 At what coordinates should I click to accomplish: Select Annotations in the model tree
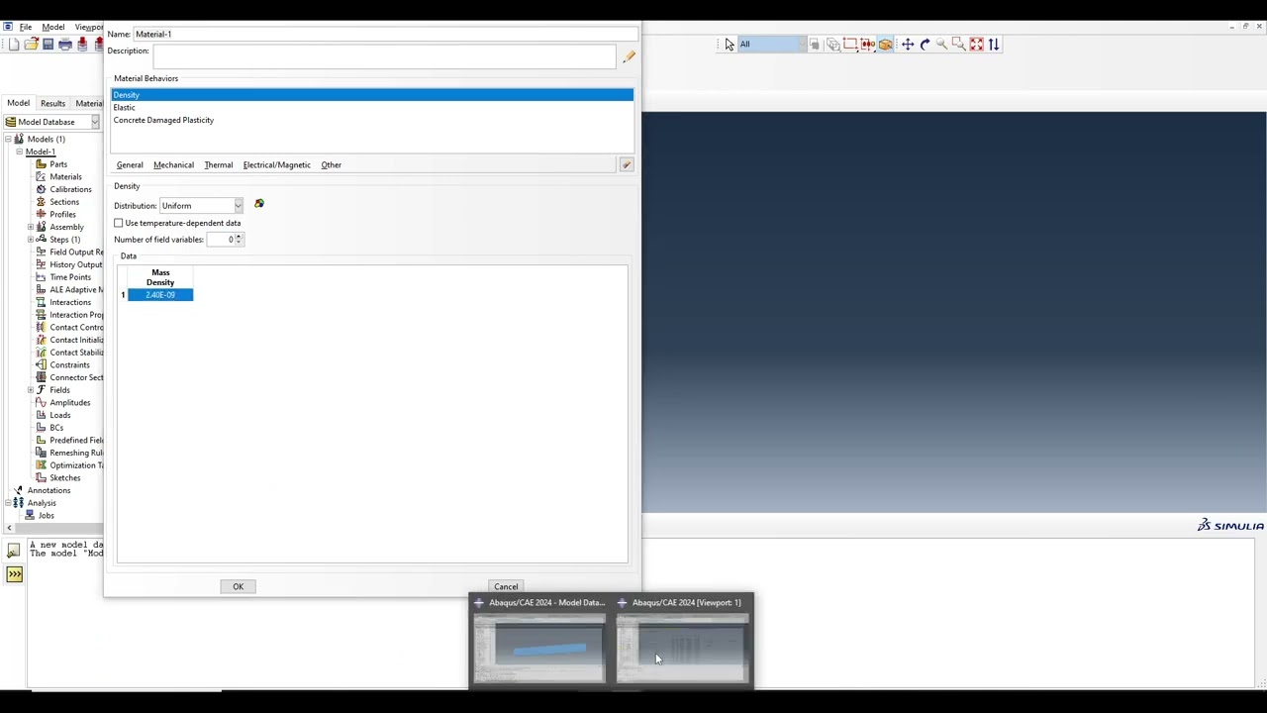click(x=49, y=490)
